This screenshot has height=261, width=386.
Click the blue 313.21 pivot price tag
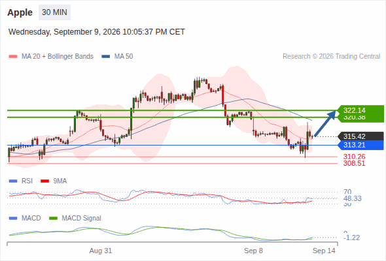click(360, 145)
